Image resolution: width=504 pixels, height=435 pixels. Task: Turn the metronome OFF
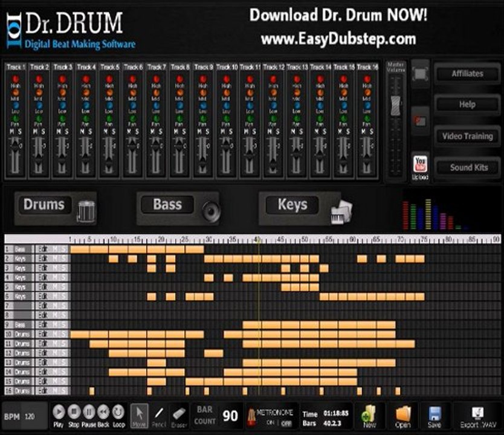[286, 423]
